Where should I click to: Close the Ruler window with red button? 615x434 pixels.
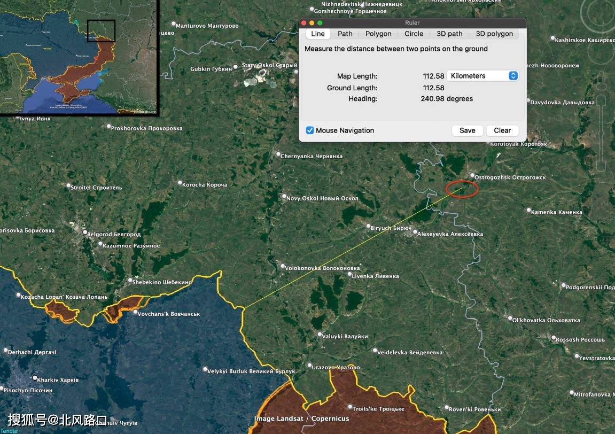click(x=303, y=23)
